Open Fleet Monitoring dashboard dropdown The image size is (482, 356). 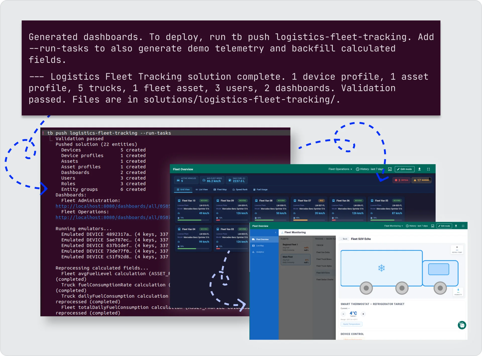point(393,226)
